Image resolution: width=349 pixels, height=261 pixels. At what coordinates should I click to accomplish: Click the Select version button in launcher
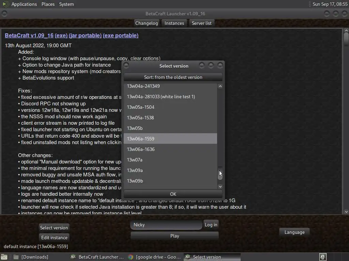(x=54, y=228)
